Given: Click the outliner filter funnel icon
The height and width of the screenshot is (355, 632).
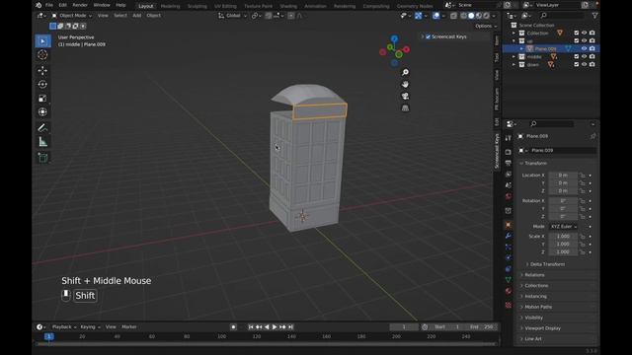Looking at the screenshot, I should [x=594, y=16].
